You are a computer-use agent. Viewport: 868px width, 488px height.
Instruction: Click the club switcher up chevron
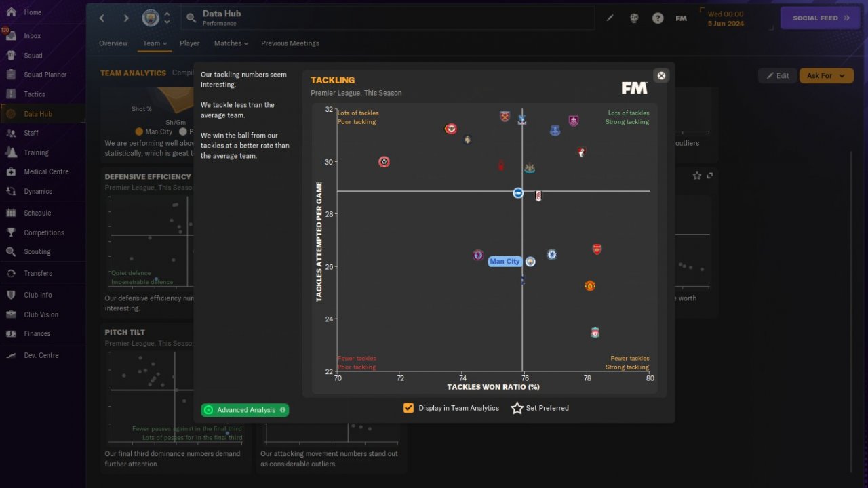pyautogui.click(x=167, y=14)
